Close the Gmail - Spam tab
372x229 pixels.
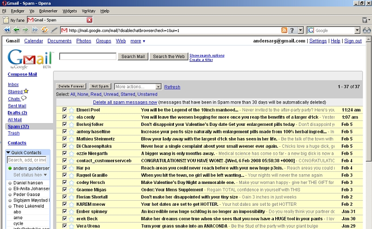pyautogui.click(x=89, y=20)
